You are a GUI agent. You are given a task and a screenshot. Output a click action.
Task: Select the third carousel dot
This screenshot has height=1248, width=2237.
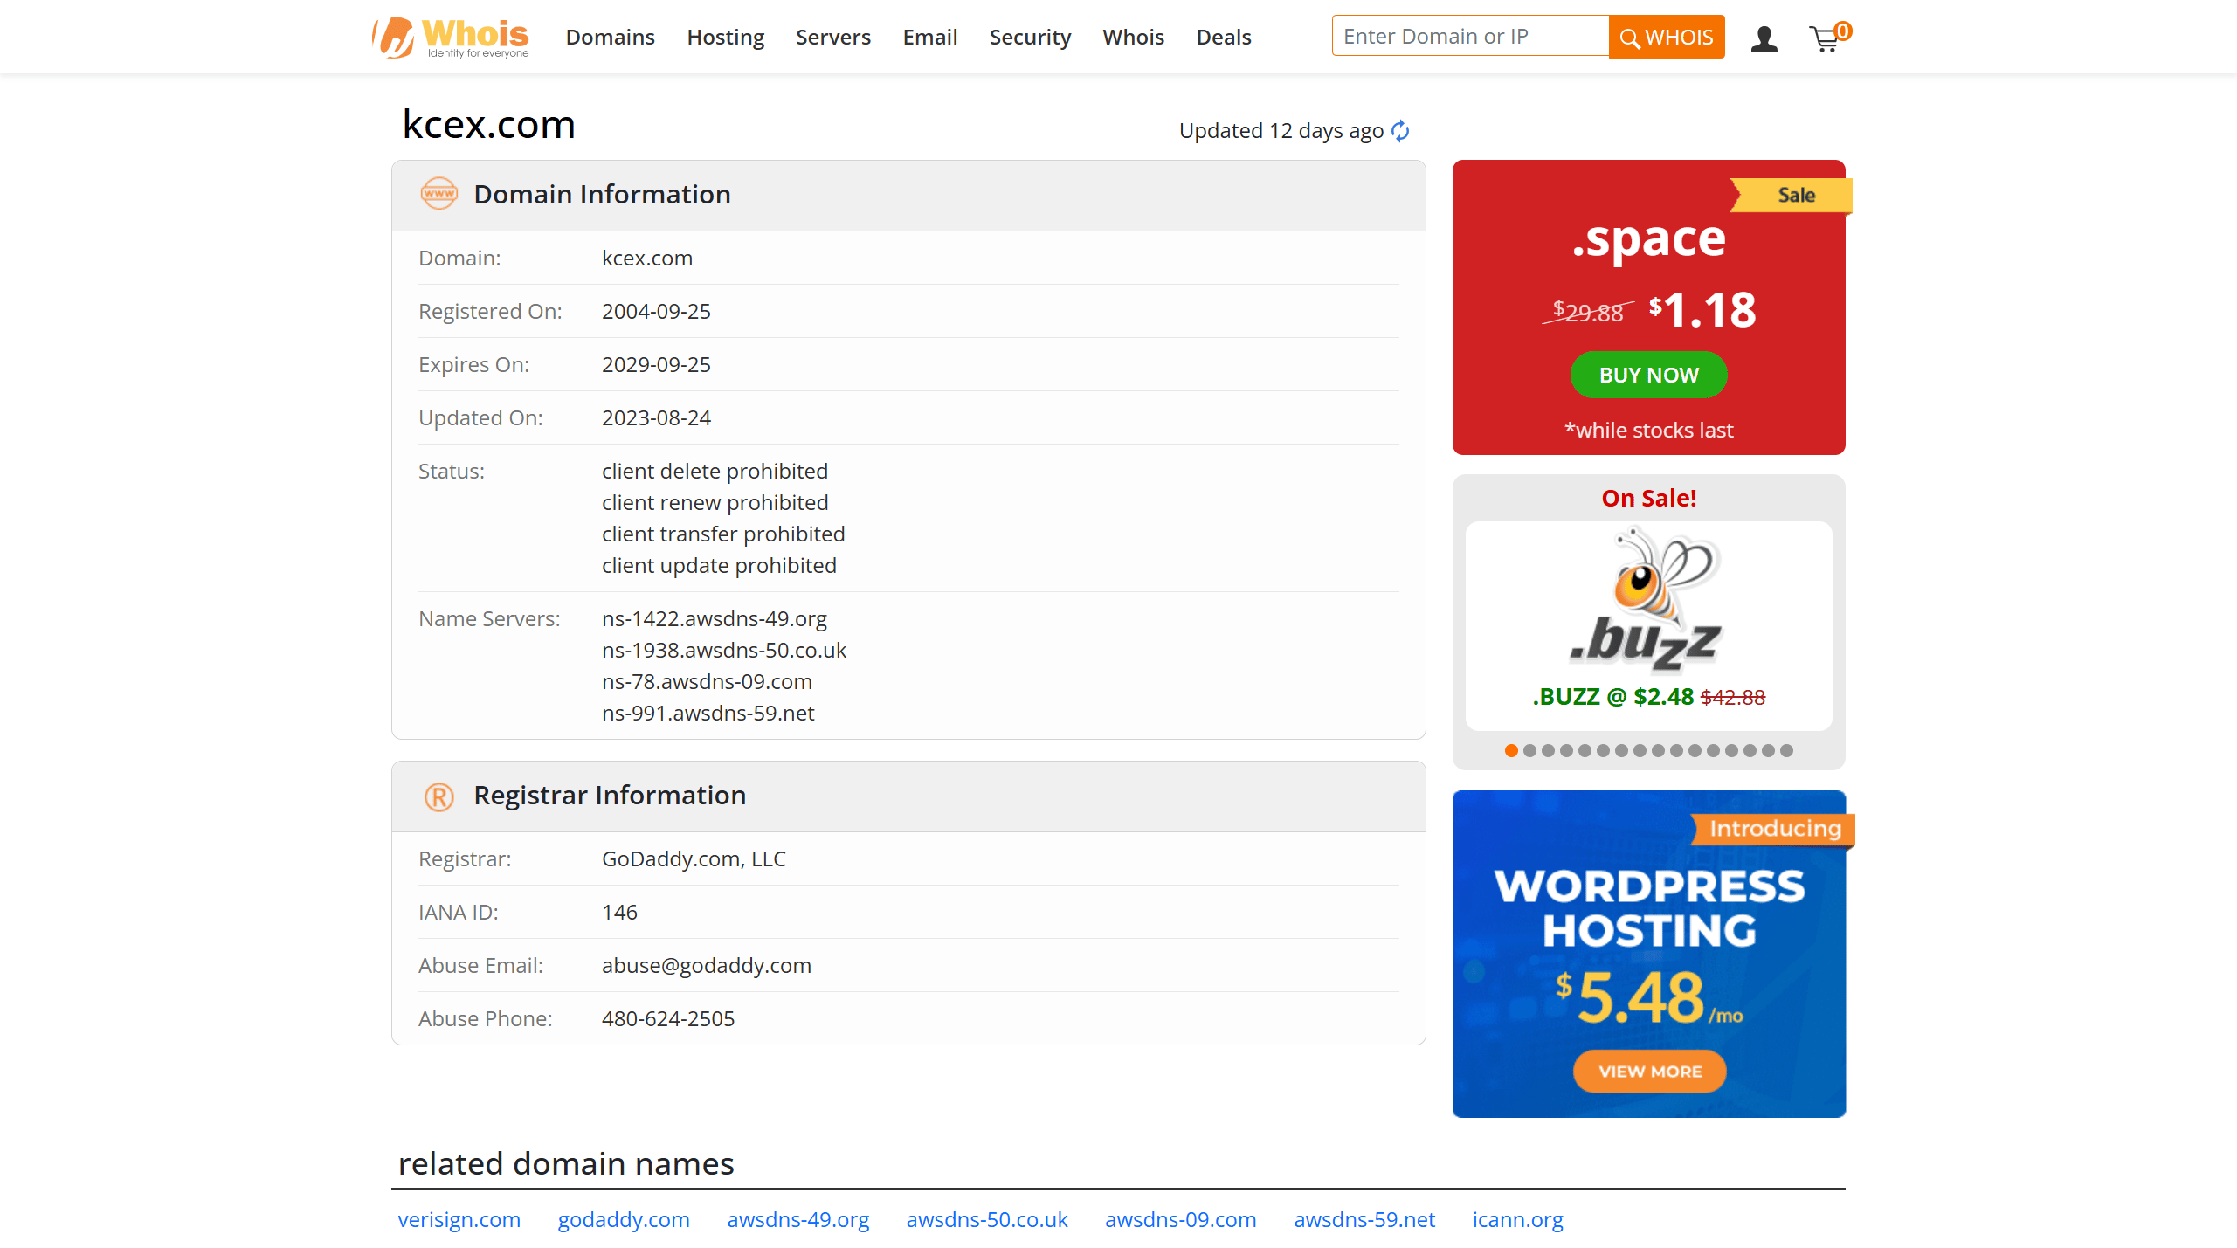click(1548, 750)
